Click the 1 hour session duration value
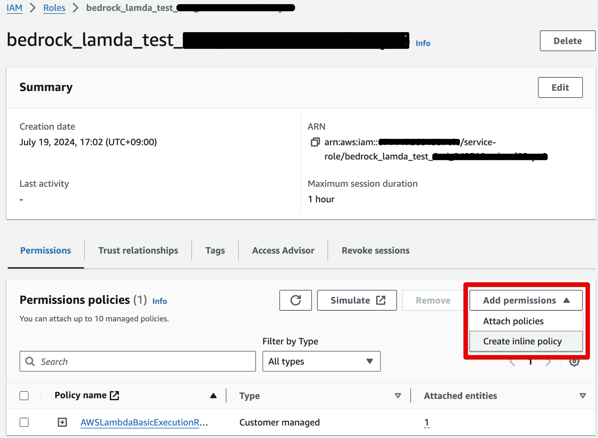The height and width of the screenshot is (438, 598). coord(321,199)
